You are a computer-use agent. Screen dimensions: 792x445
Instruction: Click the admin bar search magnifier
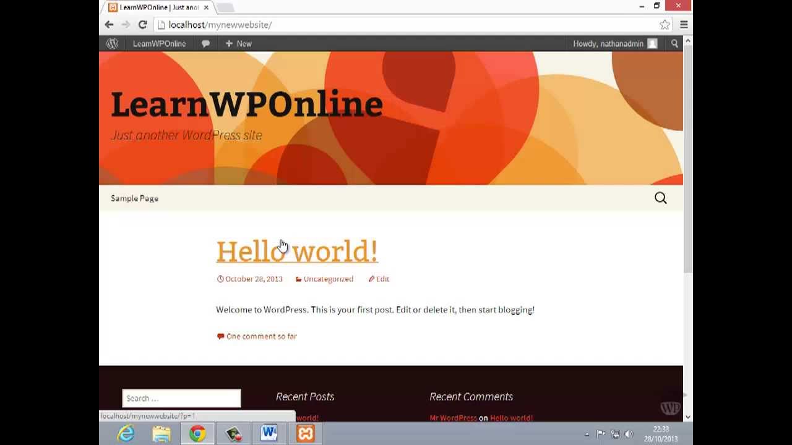tap(674, 43)
